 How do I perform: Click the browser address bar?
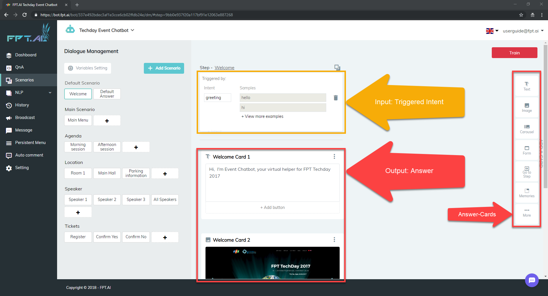click(x=274, y=15)
